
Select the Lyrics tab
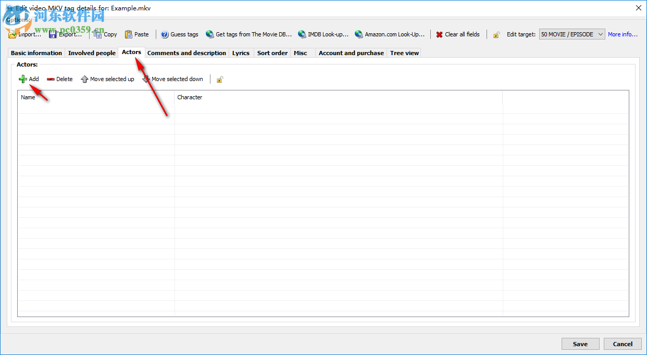241,52
